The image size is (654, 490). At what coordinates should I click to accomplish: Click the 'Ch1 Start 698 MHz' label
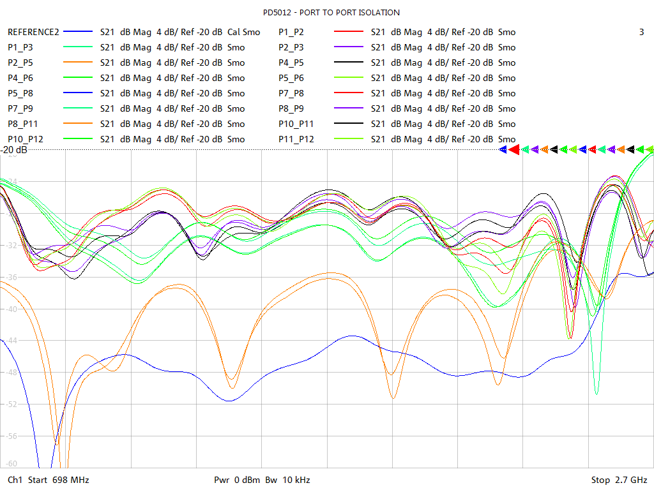pos(49,480)
